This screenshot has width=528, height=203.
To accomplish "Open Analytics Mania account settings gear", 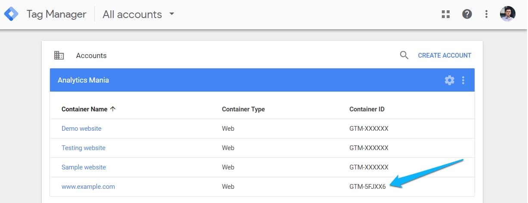I will coord(450,80).
